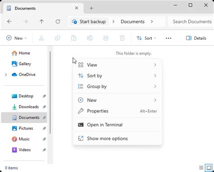
Task: Open the Sort dropdown in toolbar
Action: (146, 38)
